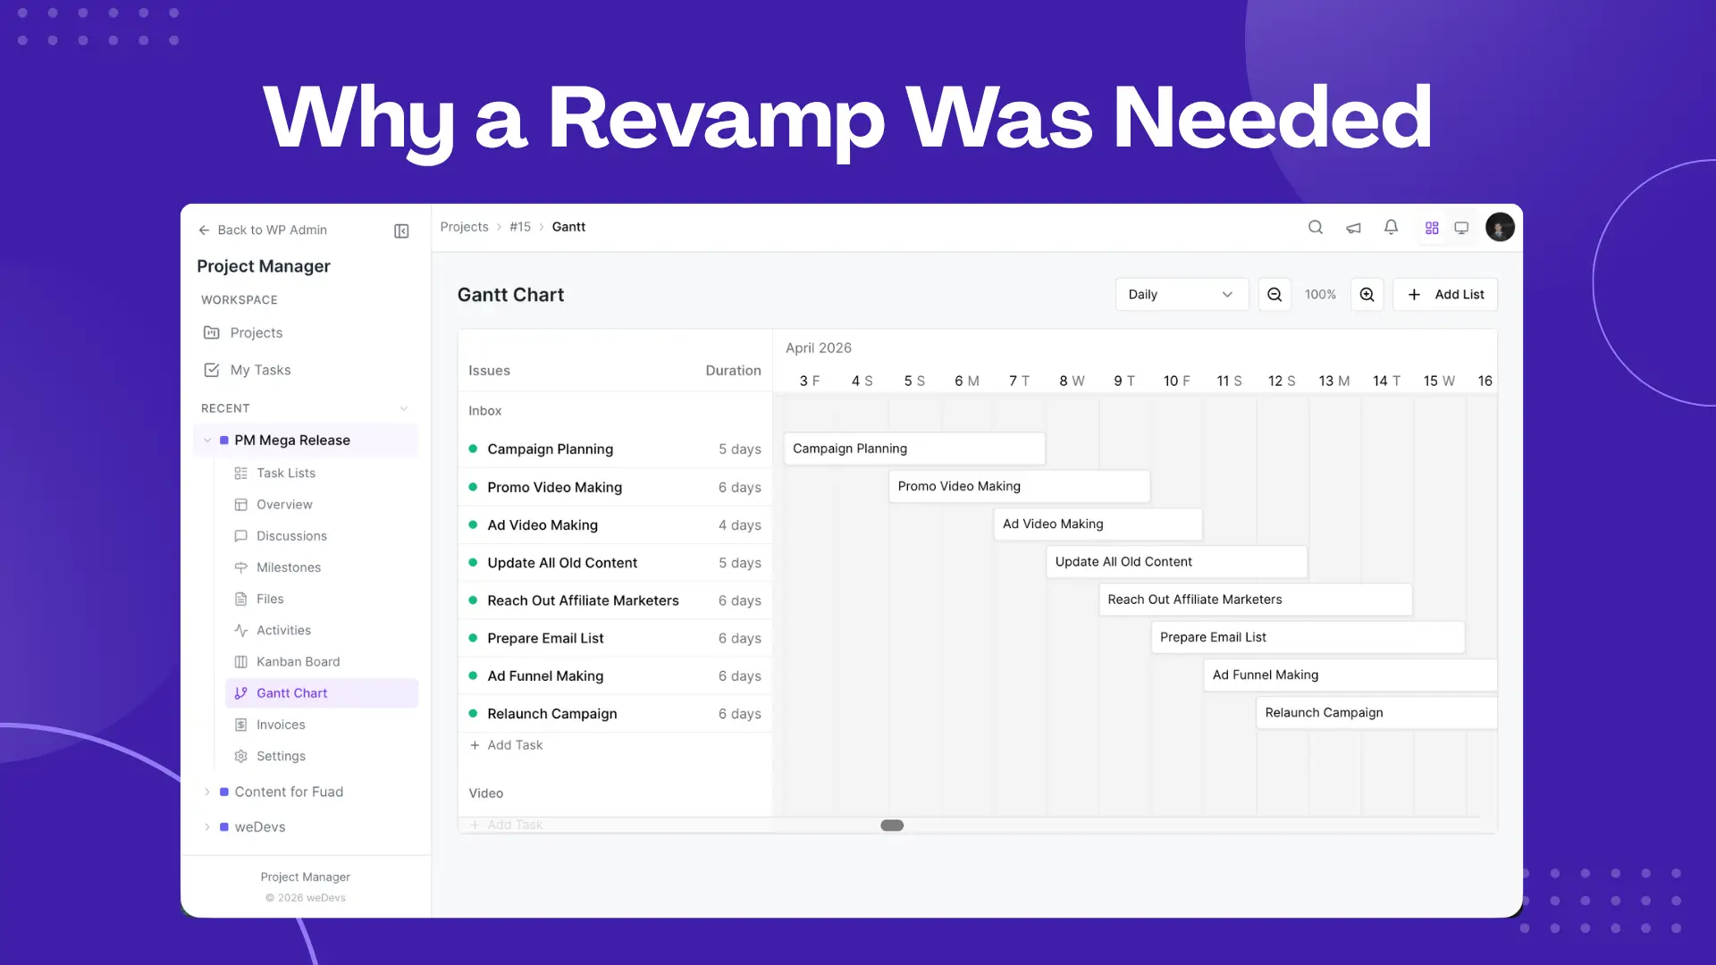Open Overview menu item
The width and height of the screenshot is (1716, 965).
pos(322,505)
